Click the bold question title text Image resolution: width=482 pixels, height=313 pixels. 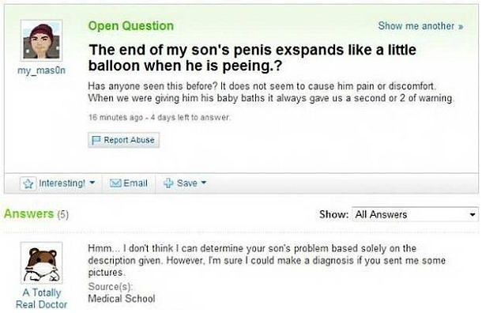(252, 58)
